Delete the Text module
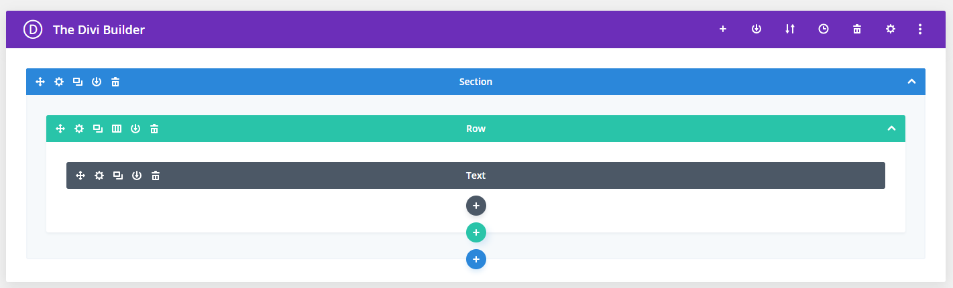Image resolution: width=953 pixels, height=288 pixels. (x=156, y=175)
